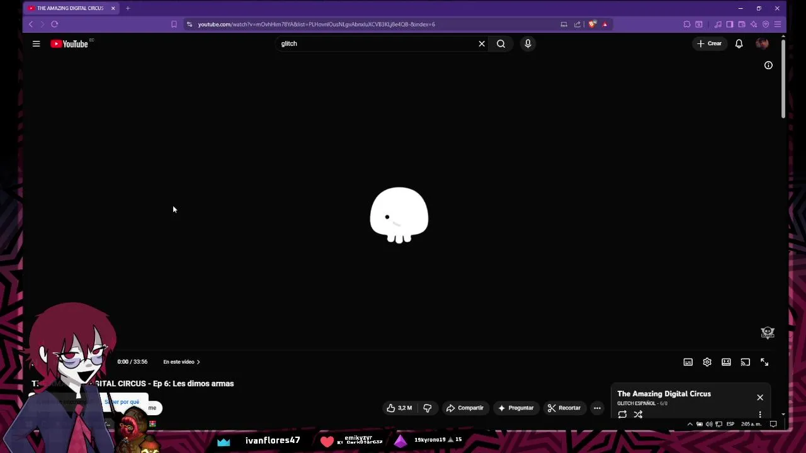Open YouTube notifications bell

tap(739, 43)
